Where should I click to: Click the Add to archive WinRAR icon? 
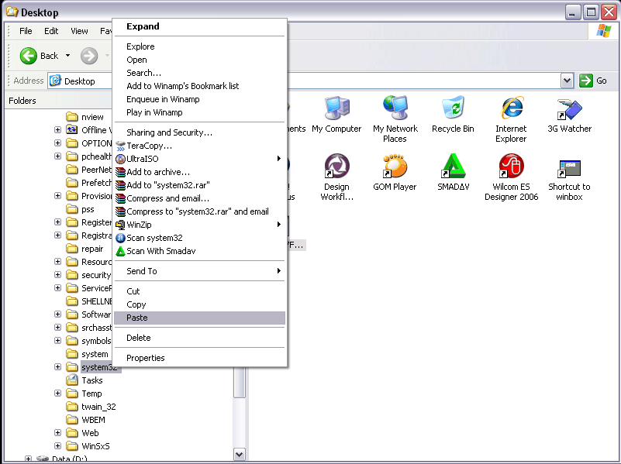click(x=120, y=172)
